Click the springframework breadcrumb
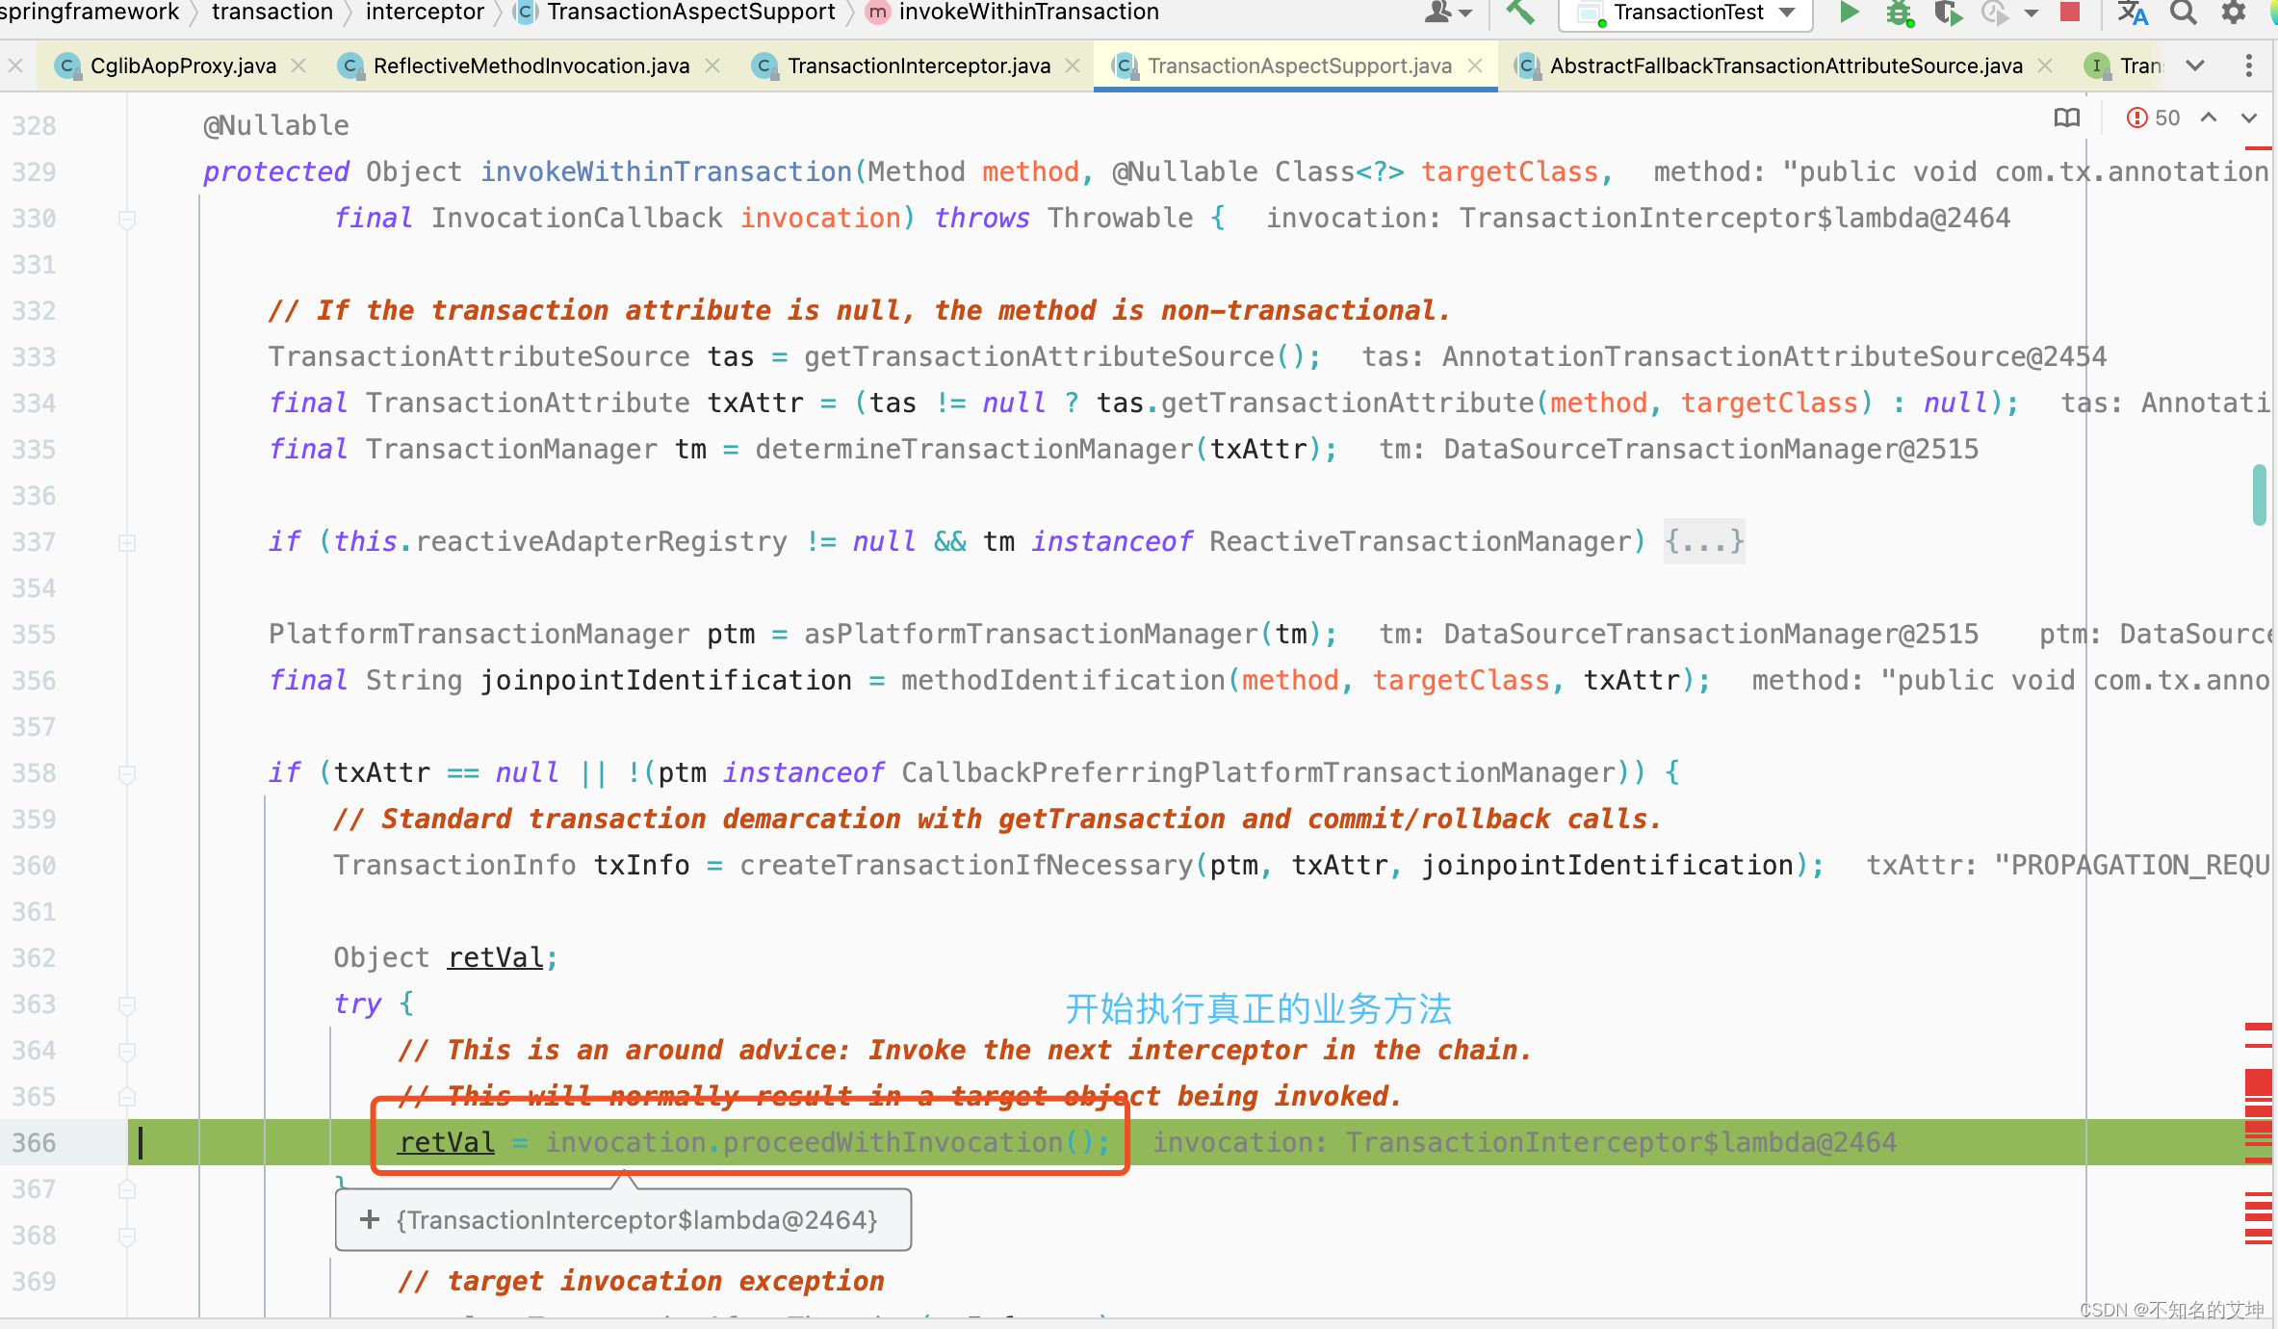 [89, 12]
